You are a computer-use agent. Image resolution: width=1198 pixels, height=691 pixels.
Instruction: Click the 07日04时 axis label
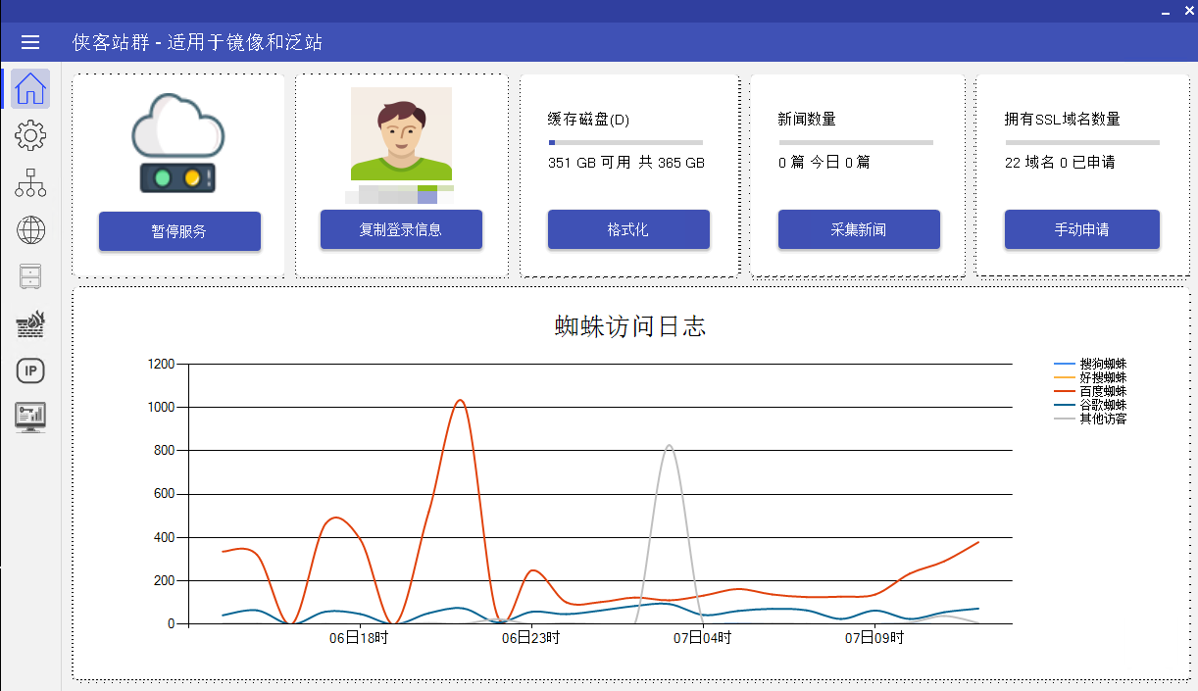[x=702, y=638]
